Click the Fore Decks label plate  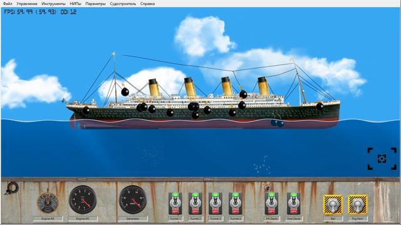click(x=294, y=219)
